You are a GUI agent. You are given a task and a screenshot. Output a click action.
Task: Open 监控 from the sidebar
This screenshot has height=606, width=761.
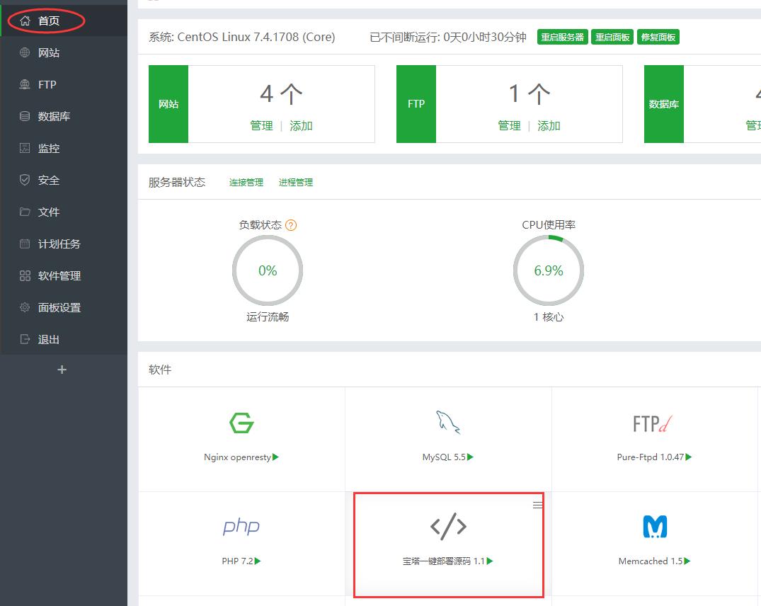(64, 148)
